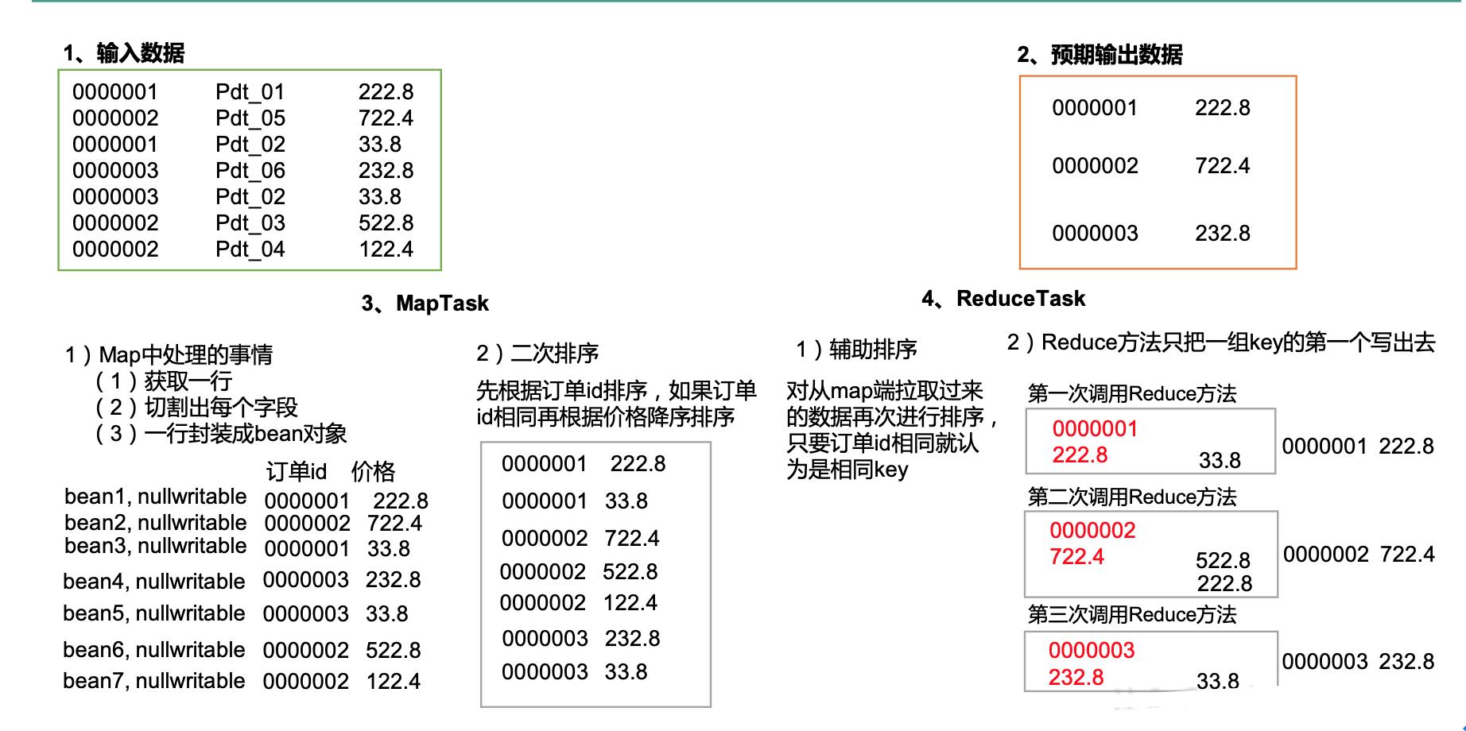The image size is (1466, 731).
Task: Select "Pdt_04" in the input data box
Action: point(250,249)
